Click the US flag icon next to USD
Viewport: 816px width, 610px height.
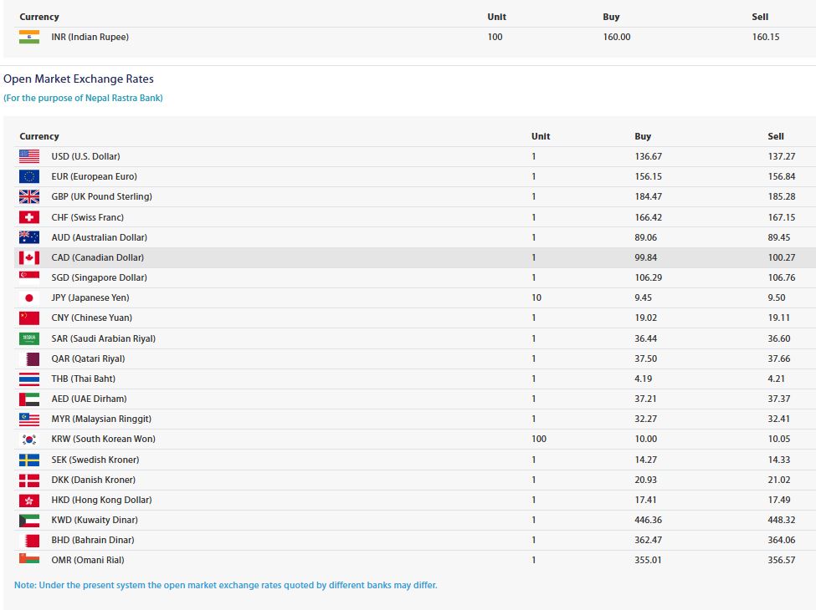coord(29,156)
